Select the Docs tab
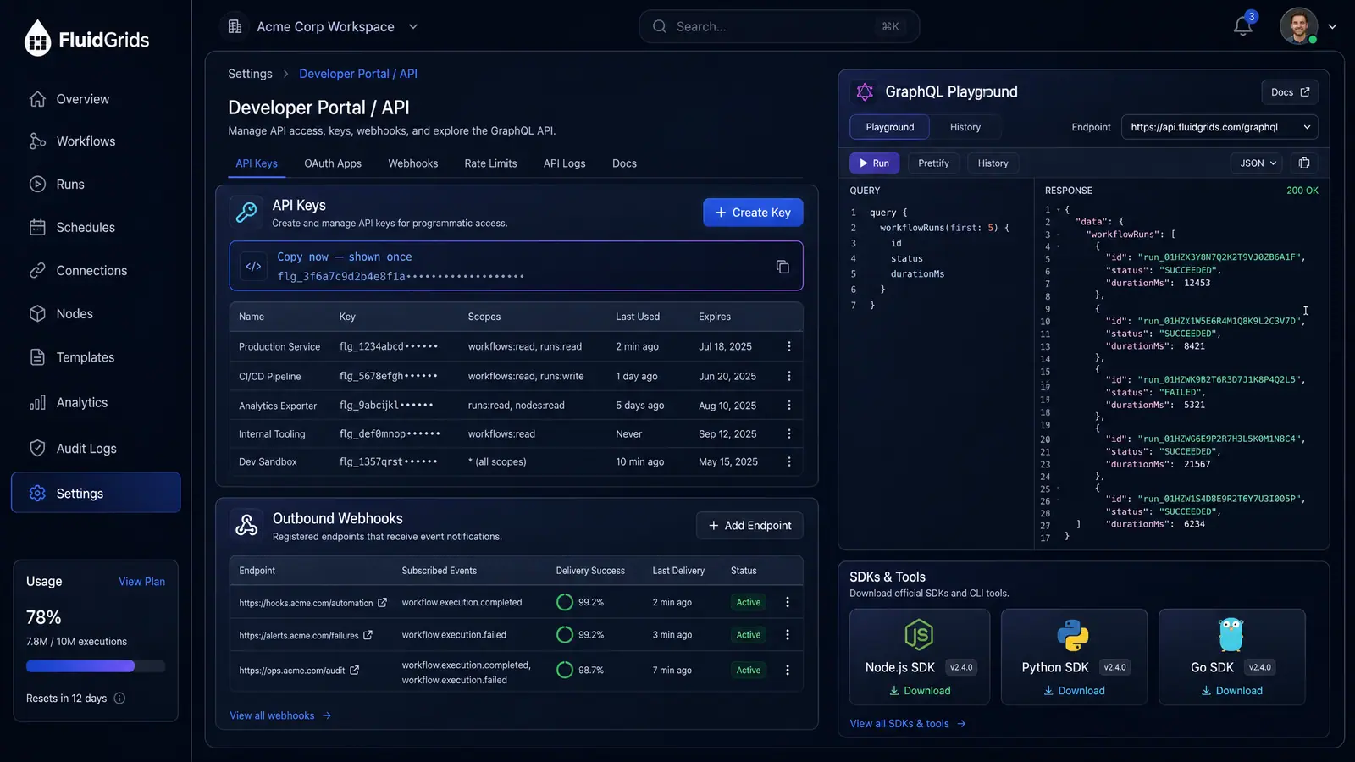 [x=624, y=163]
